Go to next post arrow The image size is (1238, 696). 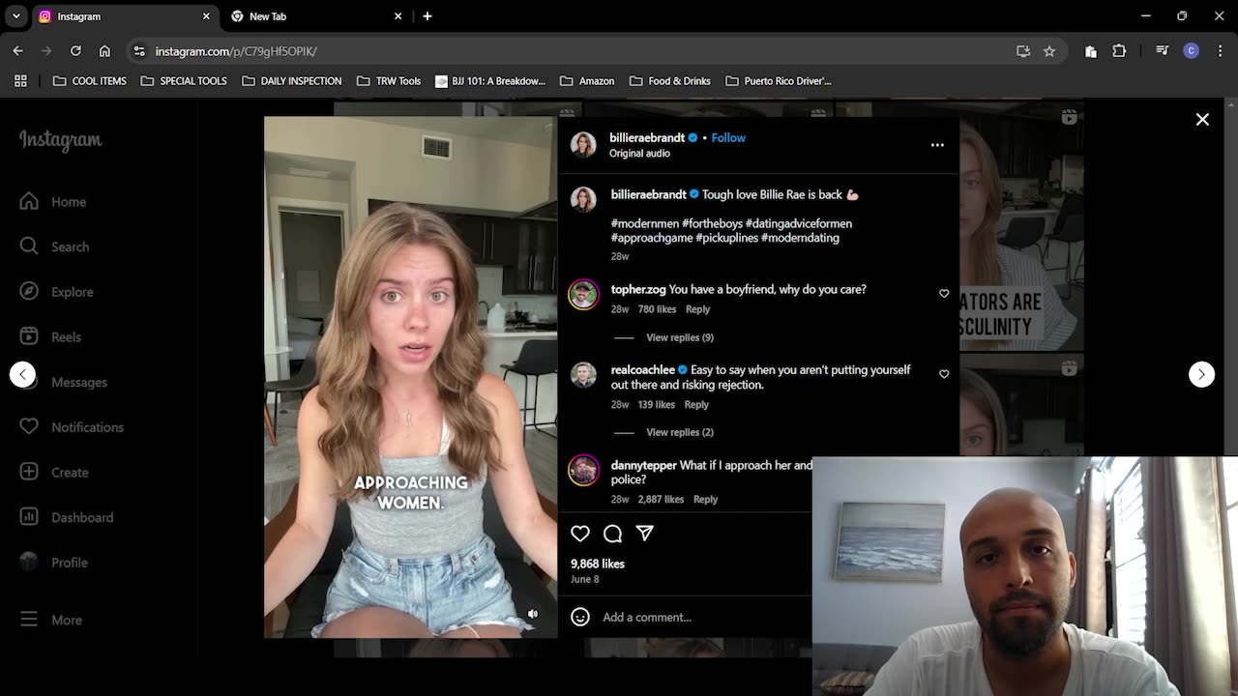pos(1201,374)
